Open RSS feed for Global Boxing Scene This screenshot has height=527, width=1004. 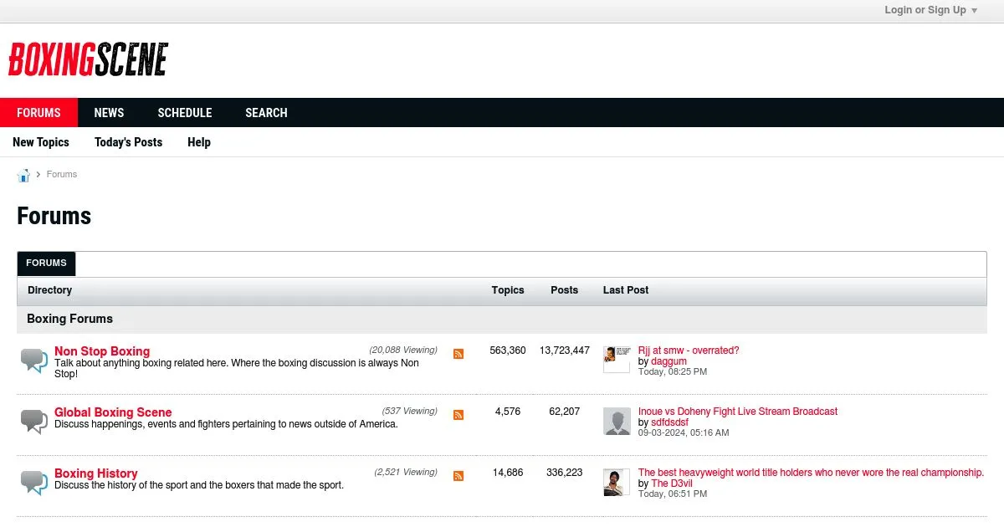[x=458, y=415]
